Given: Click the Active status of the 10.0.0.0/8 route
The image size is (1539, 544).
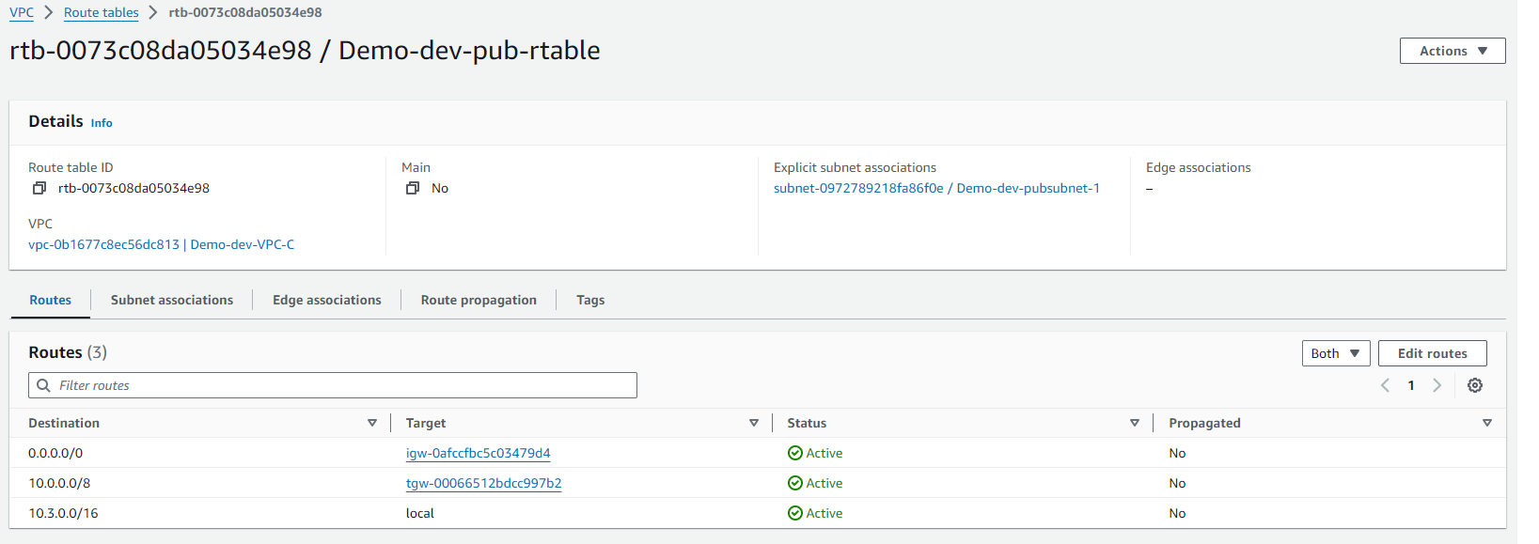Looking at the screenshot, I should pyautogui.click(x=815, y=483).
